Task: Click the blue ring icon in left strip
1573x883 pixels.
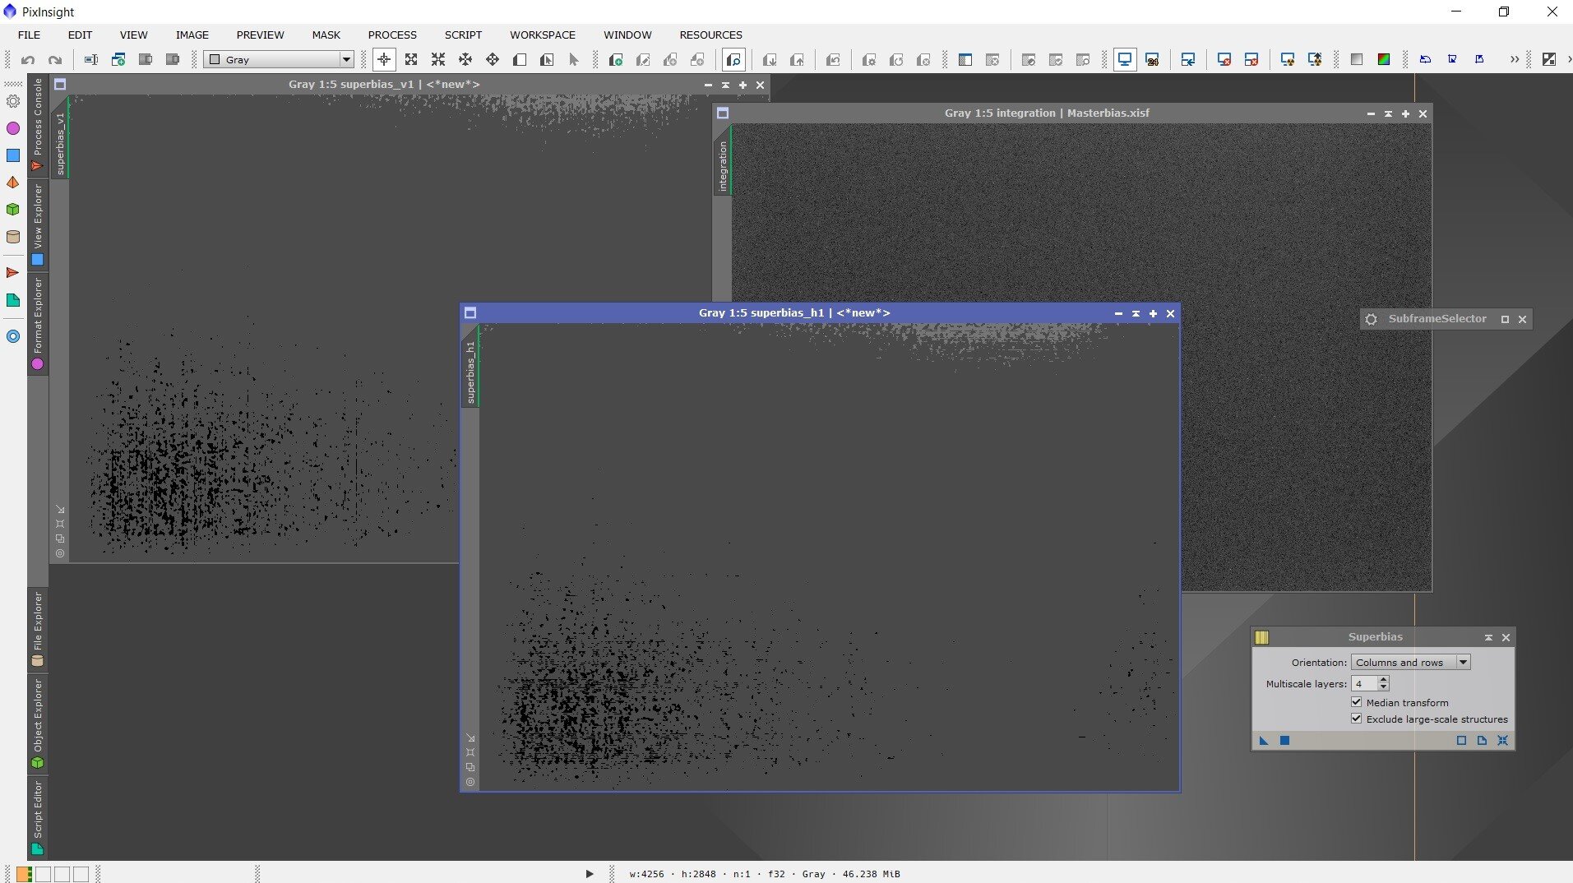Action: pos(13,336)
